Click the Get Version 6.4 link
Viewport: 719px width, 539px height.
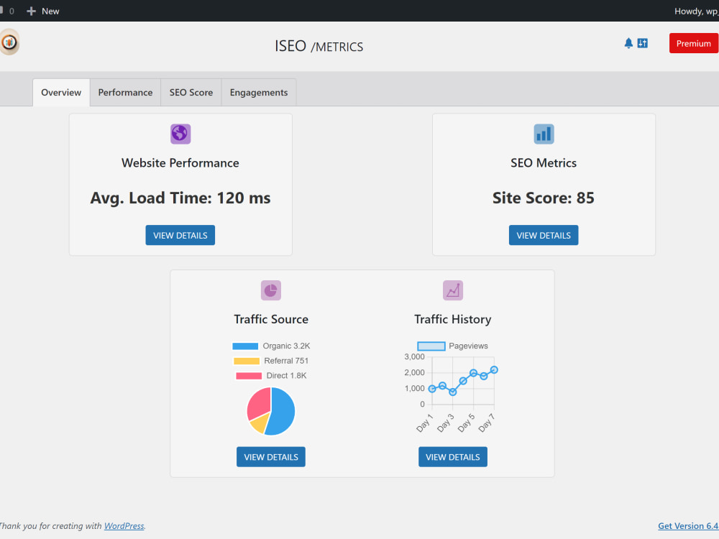click(x=688, y=526)
